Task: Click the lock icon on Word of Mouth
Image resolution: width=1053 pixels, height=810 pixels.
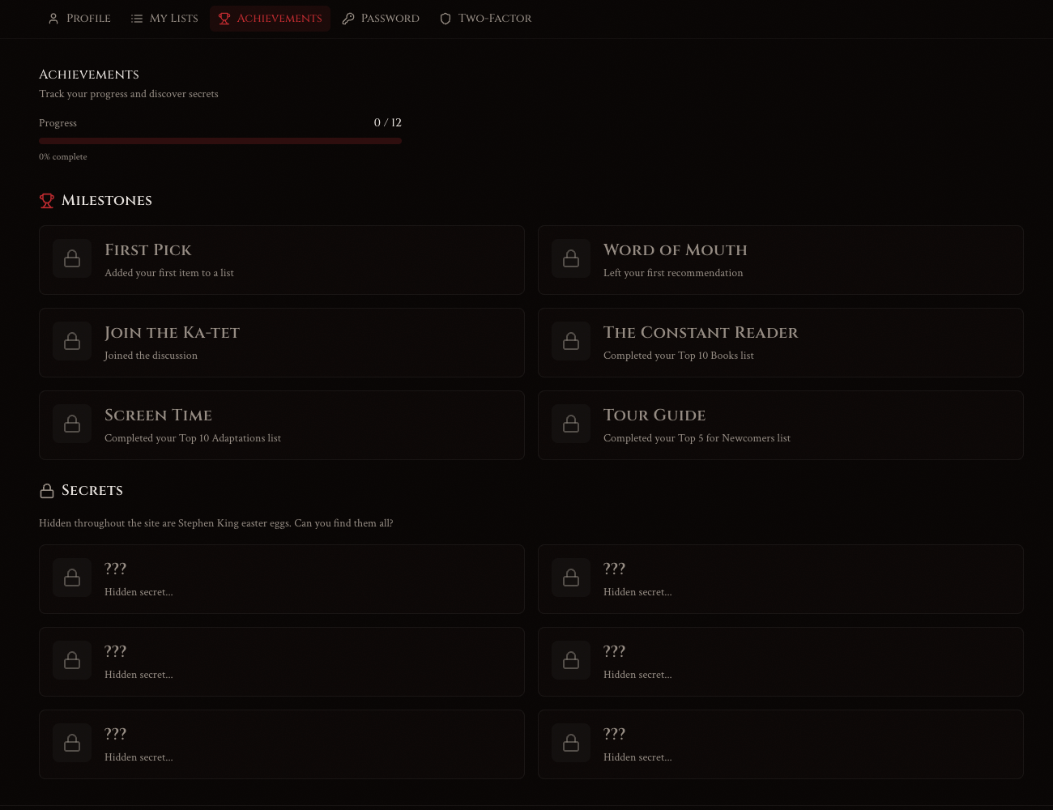Action: (x=571, y=258)
